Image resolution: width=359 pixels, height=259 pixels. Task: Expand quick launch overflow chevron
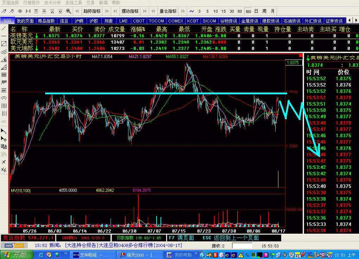pos(65,253)
